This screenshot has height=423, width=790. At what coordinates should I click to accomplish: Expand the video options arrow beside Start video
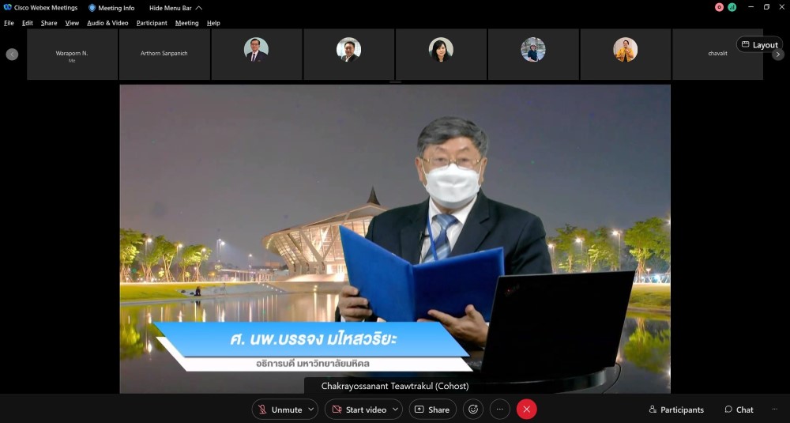pos(395,410)
